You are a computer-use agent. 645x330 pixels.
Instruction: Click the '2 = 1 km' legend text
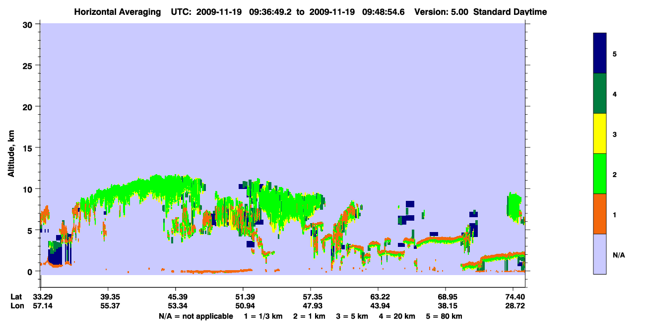pos(309,316)
